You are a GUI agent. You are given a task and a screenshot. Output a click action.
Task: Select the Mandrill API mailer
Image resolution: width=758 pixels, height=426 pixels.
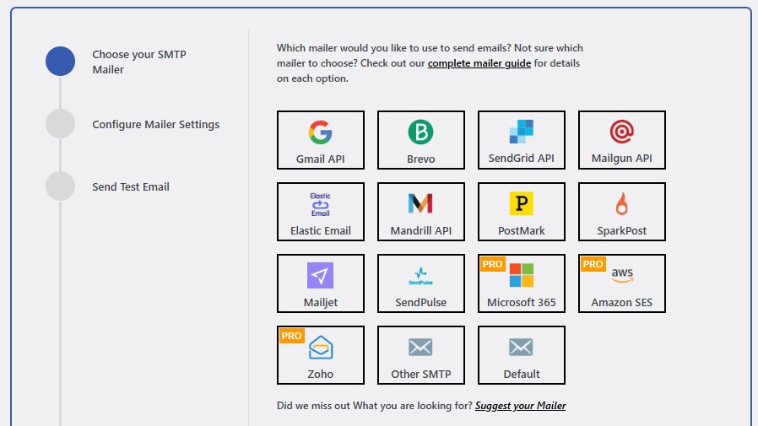click(421, 212)
